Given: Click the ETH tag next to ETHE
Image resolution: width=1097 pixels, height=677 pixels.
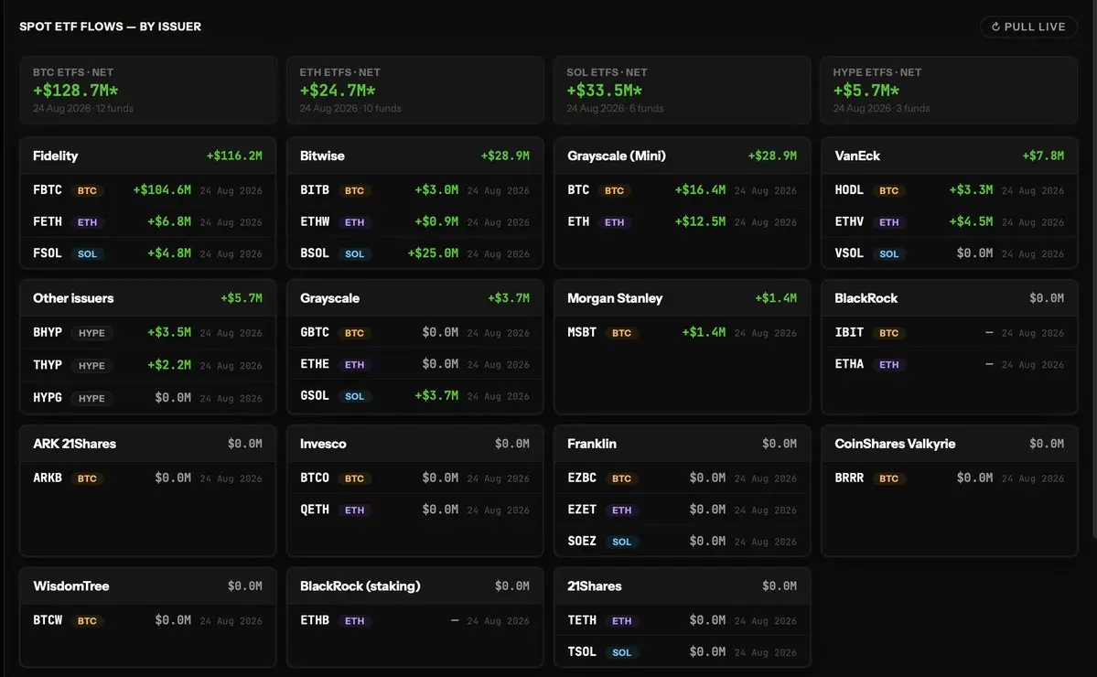Looking at the screenshot, I should (x=354, y=365).
